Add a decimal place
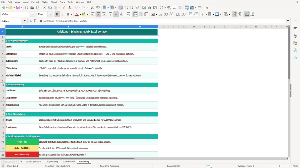300x168 pixels. [178, 14]
